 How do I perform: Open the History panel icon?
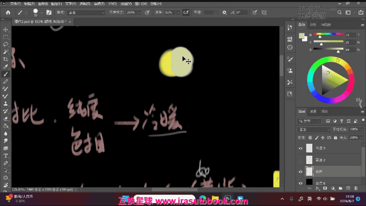(x=290, y=27)
